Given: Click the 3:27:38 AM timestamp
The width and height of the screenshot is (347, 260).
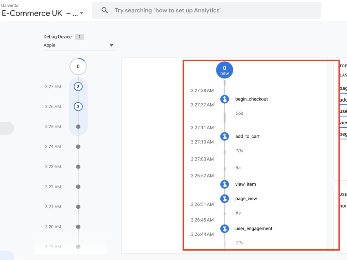Looking at the screenshot, I should 202,90.
